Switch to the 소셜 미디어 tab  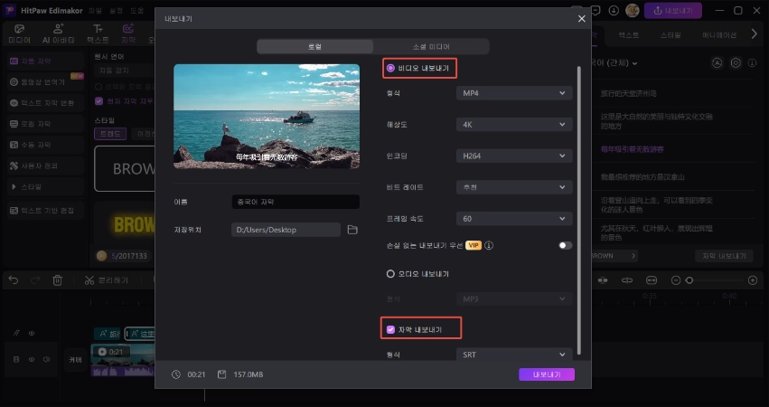[431, 46]
